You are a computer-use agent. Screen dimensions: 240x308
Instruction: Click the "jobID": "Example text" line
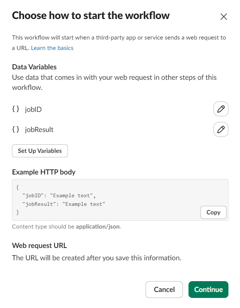tap(59, 196)
